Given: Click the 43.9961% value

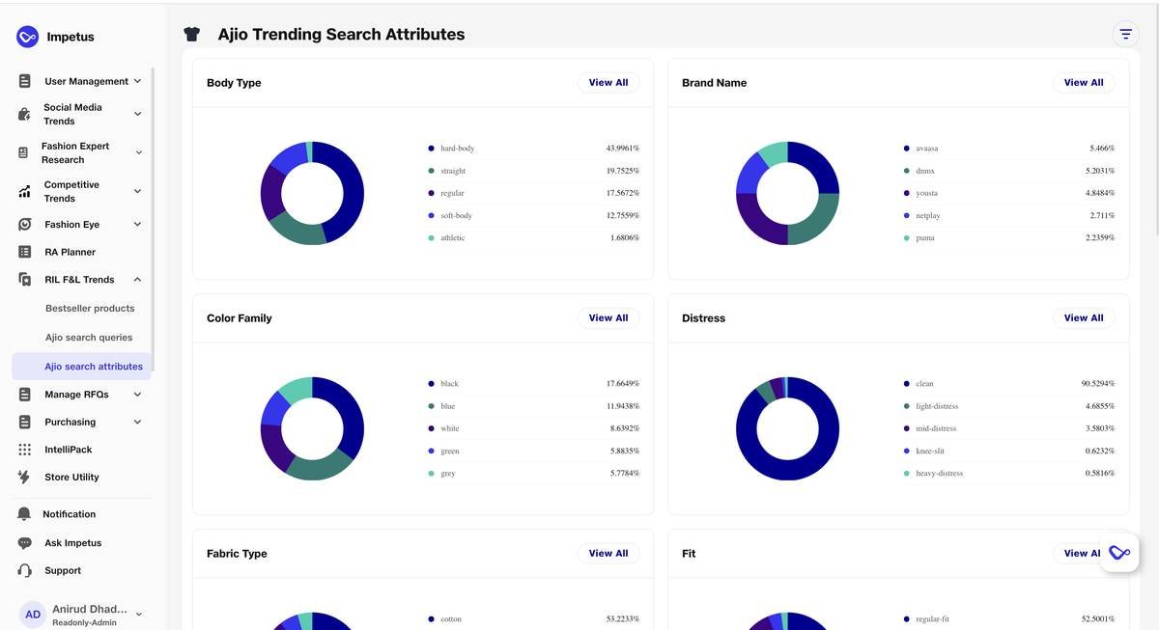Looking at the screenshot, I should pyautogui.click(x=623, y=149).
